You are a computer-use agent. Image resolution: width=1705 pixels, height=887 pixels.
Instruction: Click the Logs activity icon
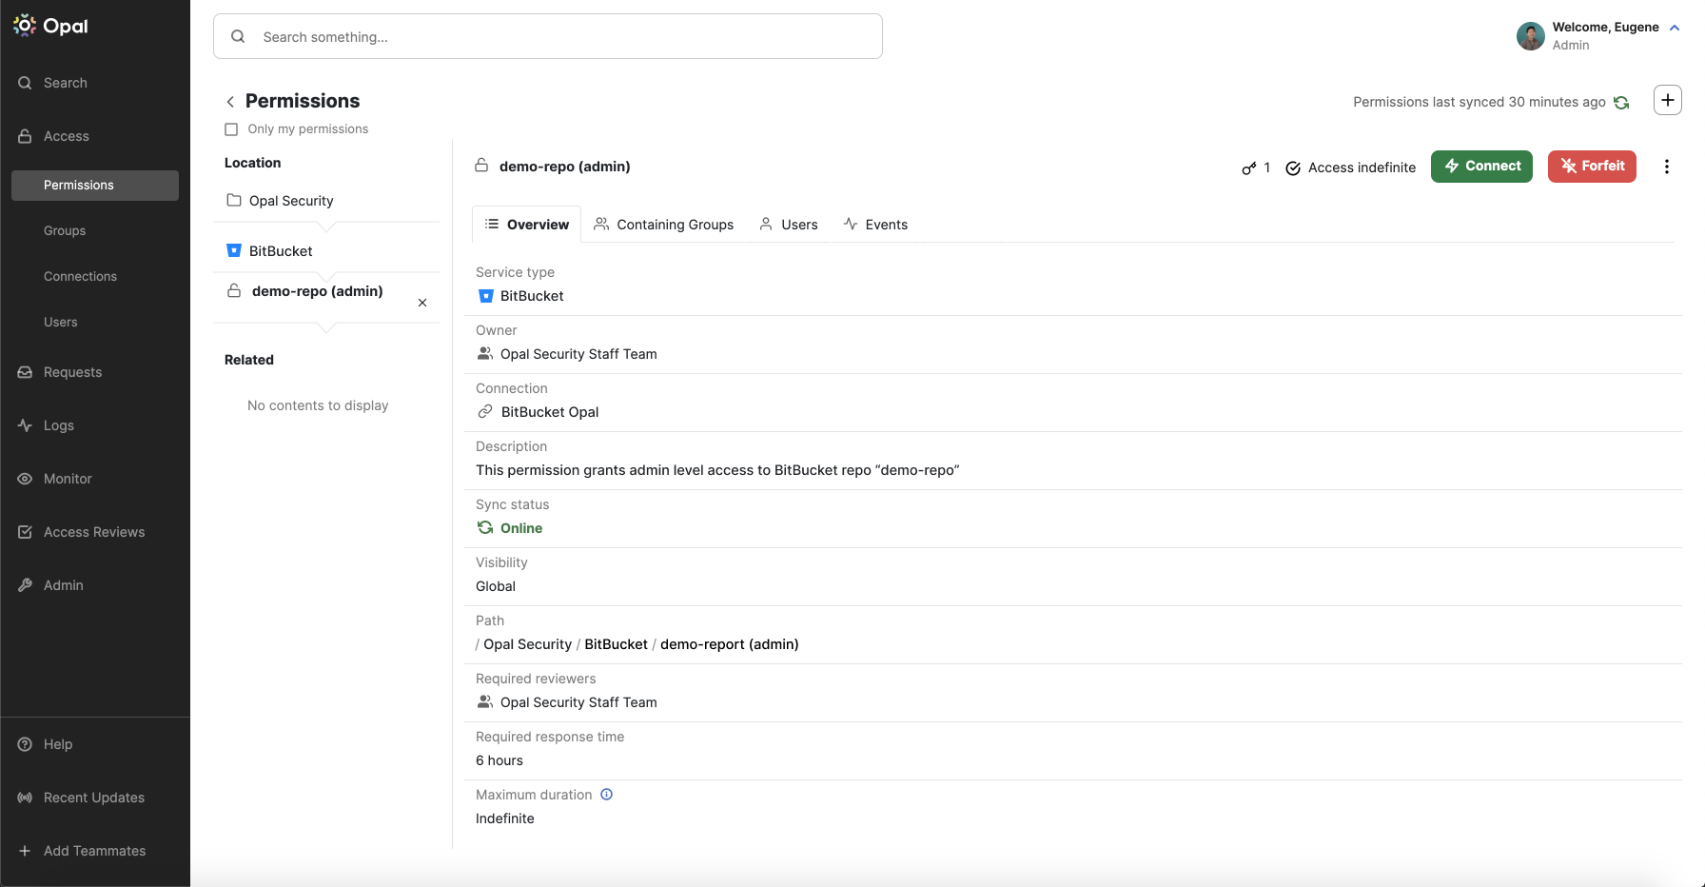[x=25, y=425]
